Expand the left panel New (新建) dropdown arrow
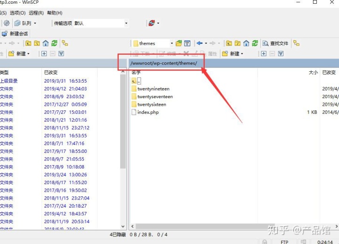This screenshot has width=339, height=244. pyautogui.click(x=28, y=54)
